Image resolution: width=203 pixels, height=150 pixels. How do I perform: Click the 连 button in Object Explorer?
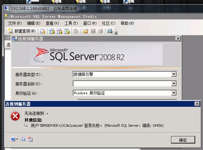8,45
